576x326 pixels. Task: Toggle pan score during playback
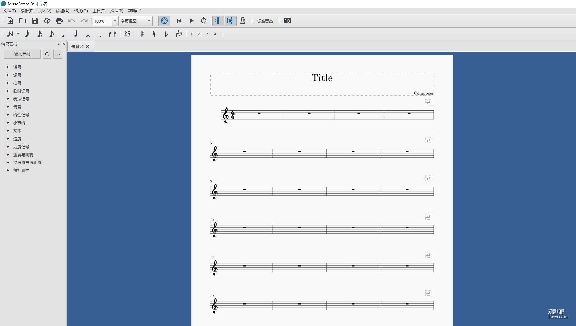click(230, 21)
